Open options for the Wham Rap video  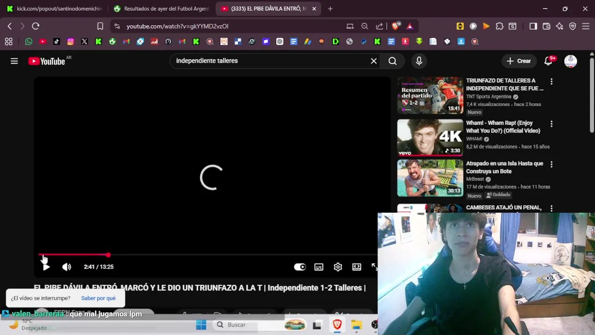pos(551,124)
